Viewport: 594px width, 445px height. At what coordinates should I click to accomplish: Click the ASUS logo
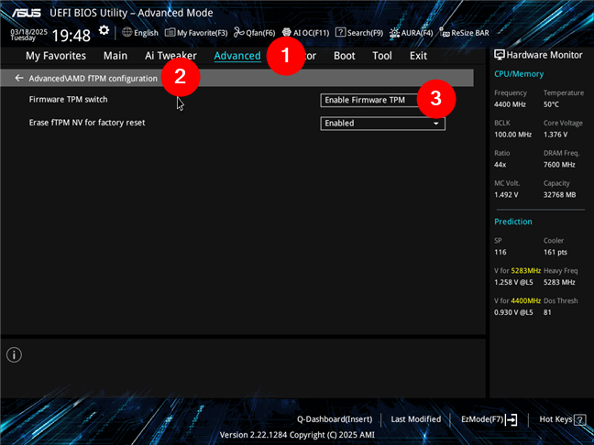(26, 13)
